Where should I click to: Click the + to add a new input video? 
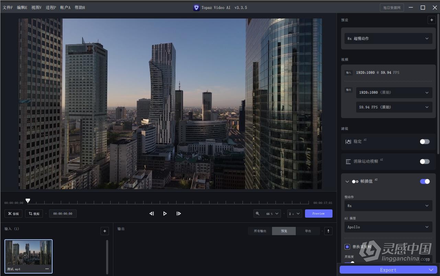point(104,231)
